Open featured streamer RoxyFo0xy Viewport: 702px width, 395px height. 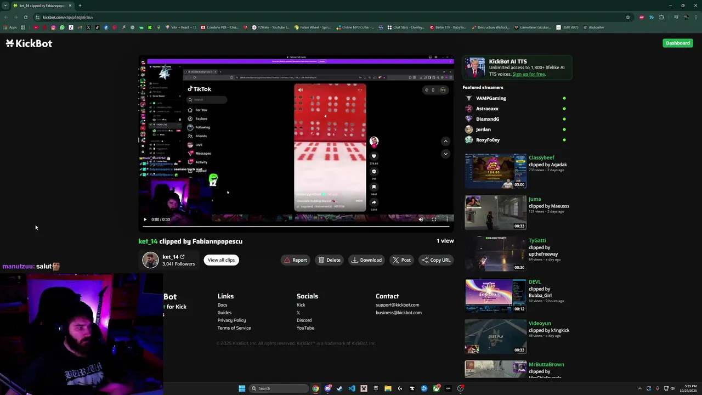[488, 140]
